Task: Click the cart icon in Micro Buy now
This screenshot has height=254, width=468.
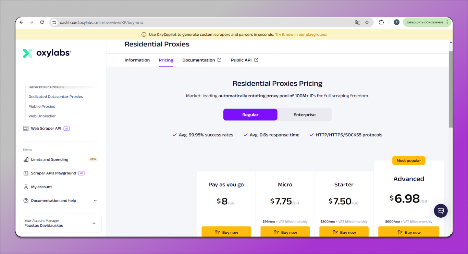Action: pyautogui.click(x=276, y=232)
